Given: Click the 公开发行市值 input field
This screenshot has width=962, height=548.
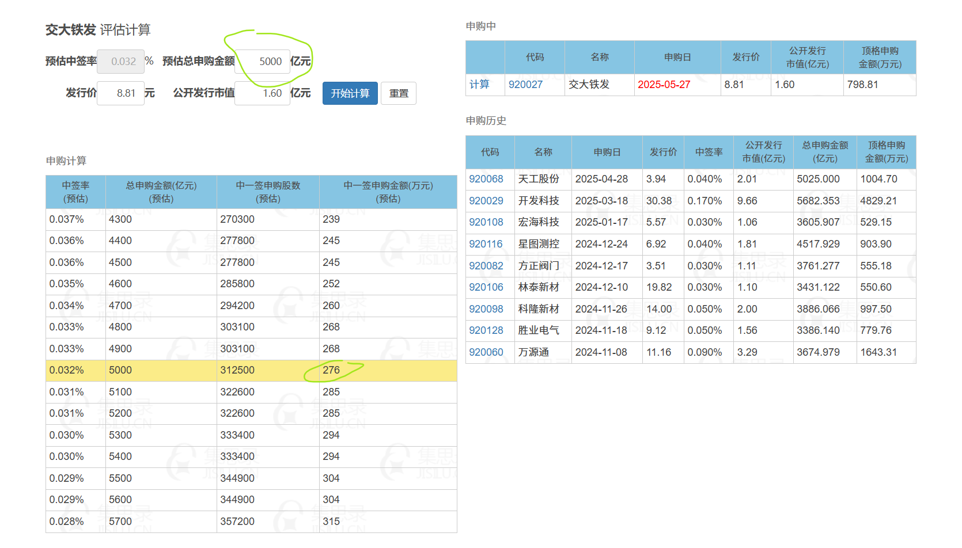Looking at the screenshot, I should click(x=263, y=93).
